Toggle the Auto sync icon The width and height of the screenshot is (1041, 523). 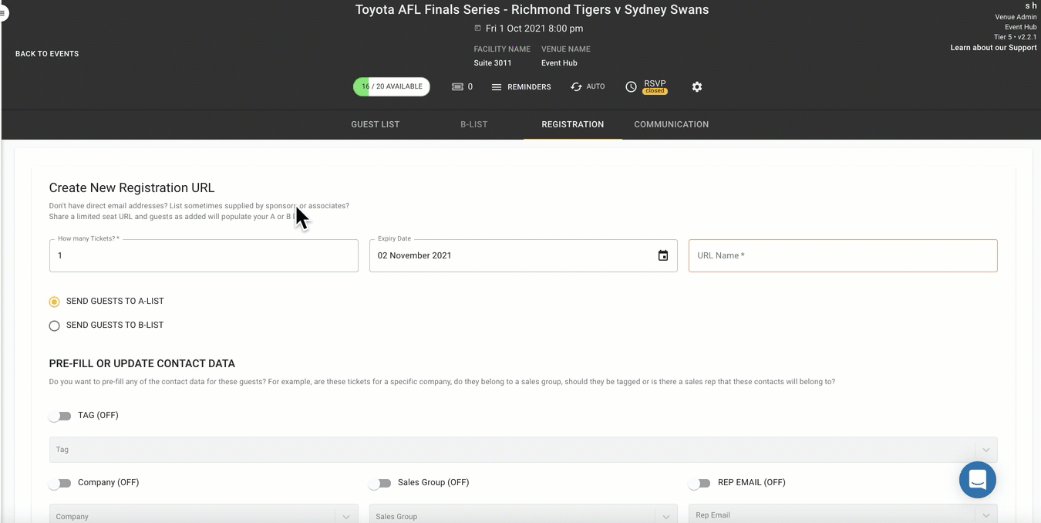[x=576, y=87]
